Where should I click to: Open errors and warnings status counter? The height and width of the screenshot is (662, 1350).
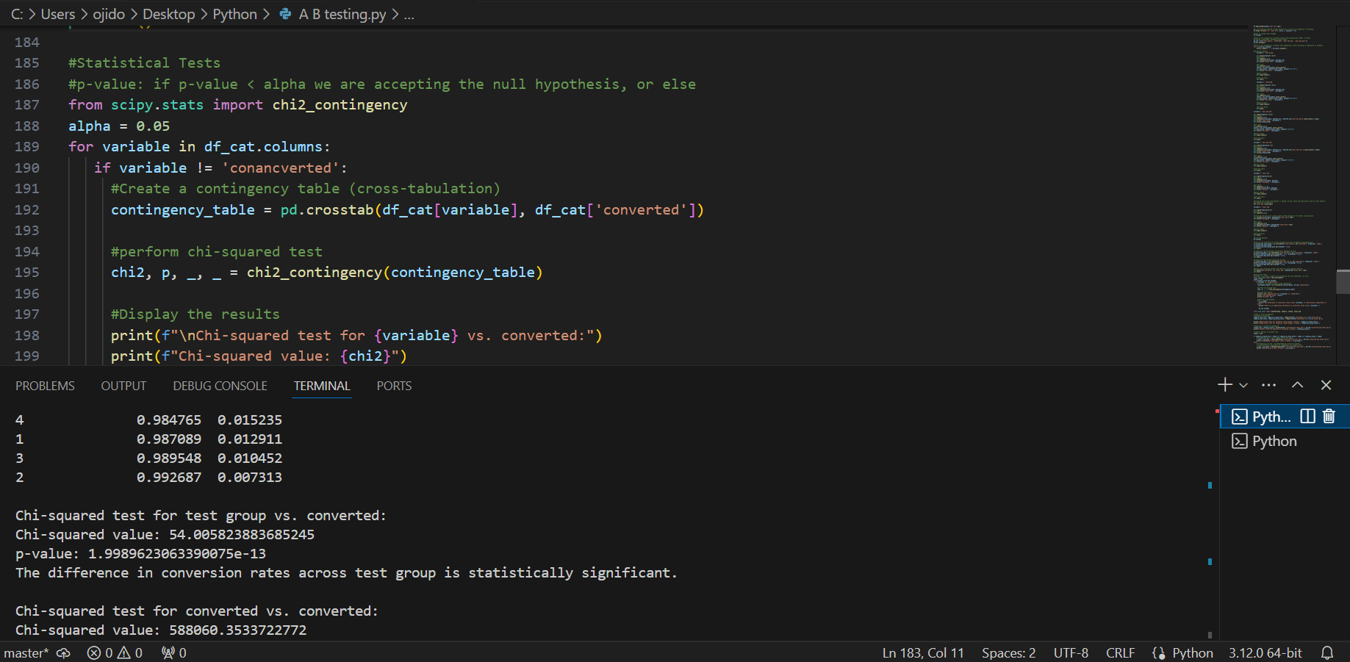pos(115,652)
